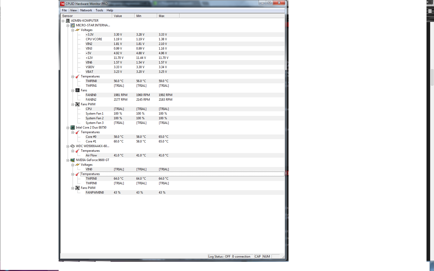The width and height of the screenshot is (434, 271).
Task: Click the NUM indicator in status bar
Action: tap(266, 257)
